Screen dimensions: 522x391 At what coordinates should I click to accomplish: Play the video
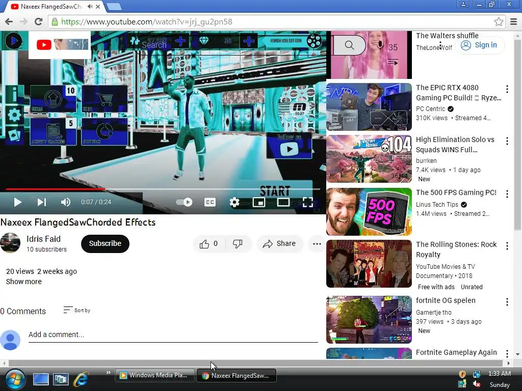(17, 202)
